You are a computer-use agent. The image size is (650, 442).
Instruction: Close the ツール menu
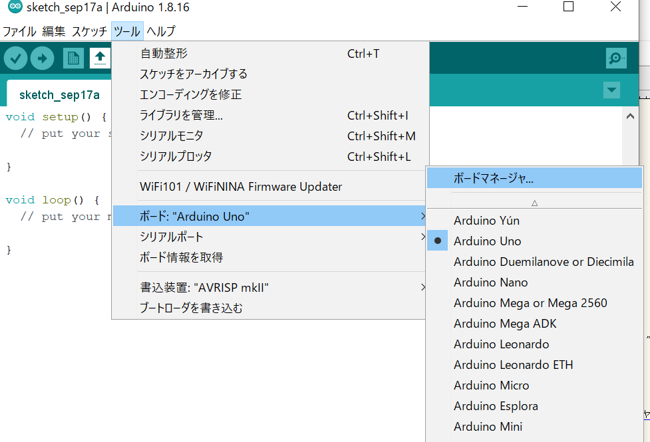pos(127,31)
